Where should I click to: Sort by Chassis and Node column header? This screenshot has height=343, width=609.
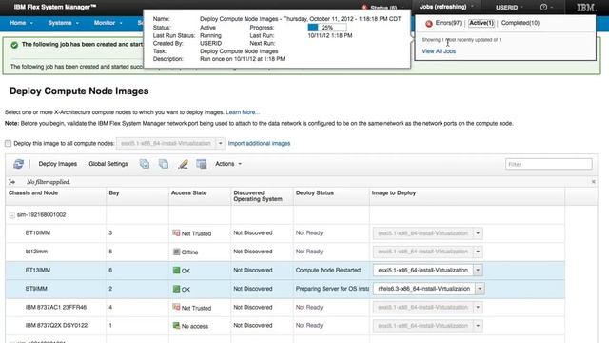pos(33,192)
